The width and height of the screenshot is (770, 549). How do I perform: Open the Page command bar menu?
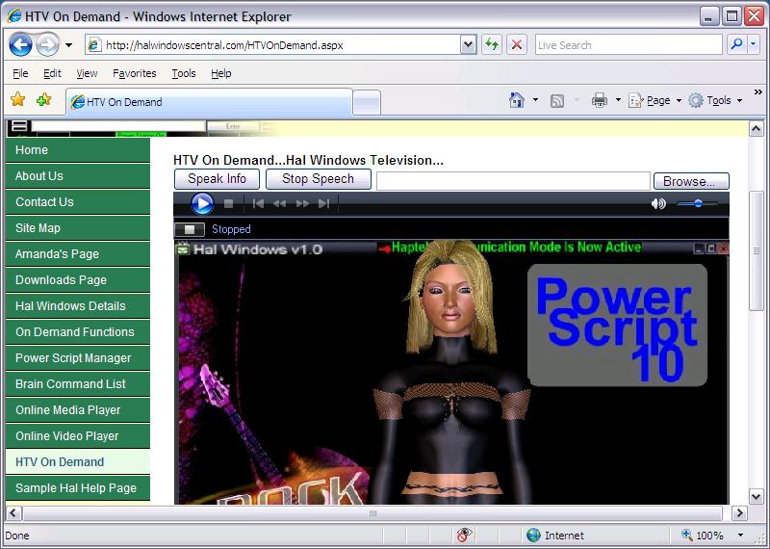click(655, 100)
